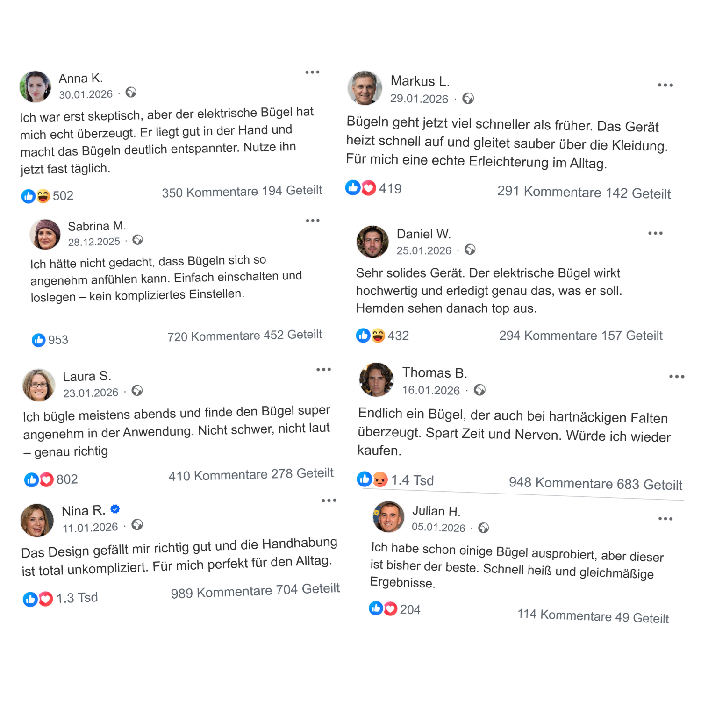Click the heart reaction on Markus L.'s post
This screenshot has width=701, height=701.
(369, 188)
